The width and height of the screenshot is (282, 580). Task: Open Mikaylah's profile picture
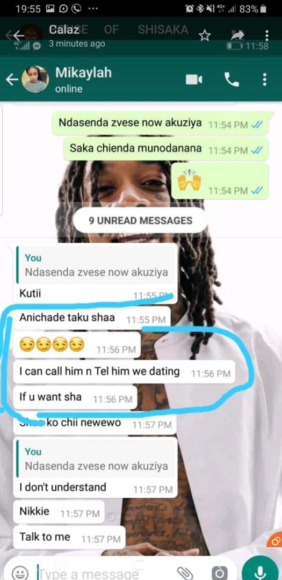point(35,79)
